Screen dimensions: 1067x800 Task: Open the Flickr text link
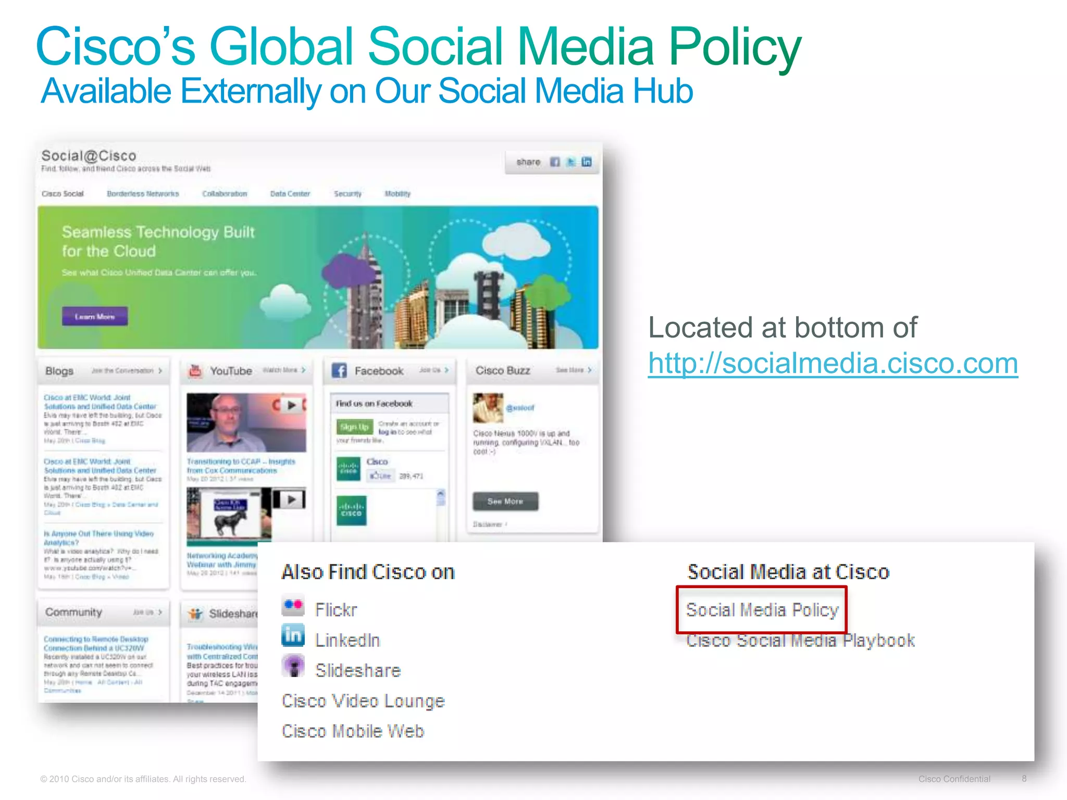pyautogui.click(x=336, y=609)
